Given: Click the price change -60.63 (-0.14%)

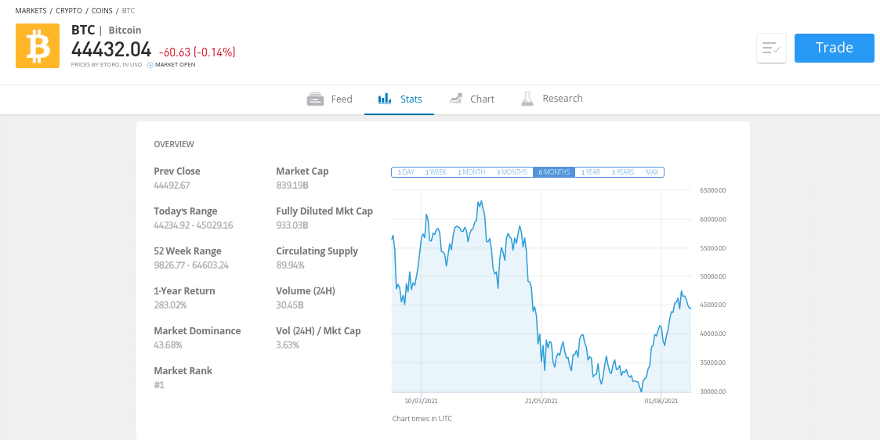Looking at the screenshot, I should click(197, 52).
